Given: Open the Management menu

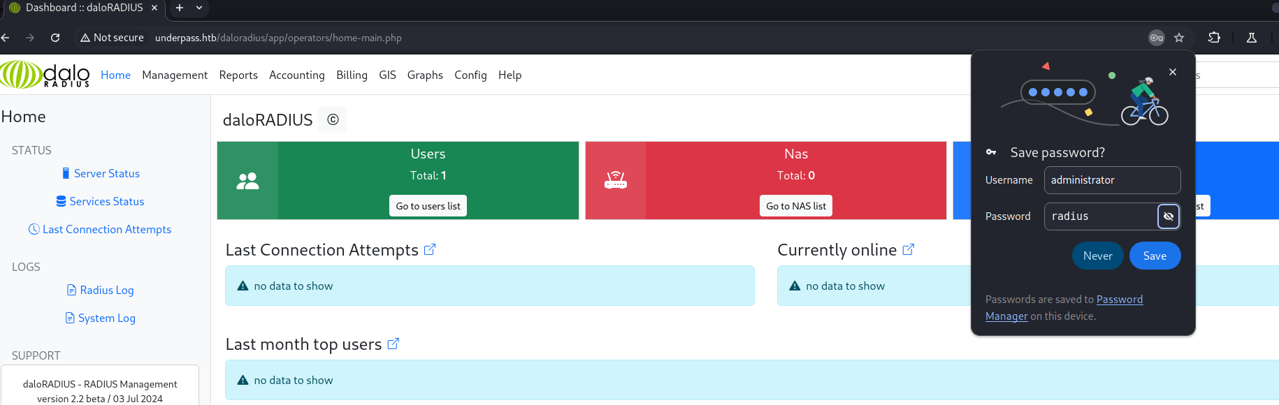Looking at the screenshot, I should coord(175,75).
